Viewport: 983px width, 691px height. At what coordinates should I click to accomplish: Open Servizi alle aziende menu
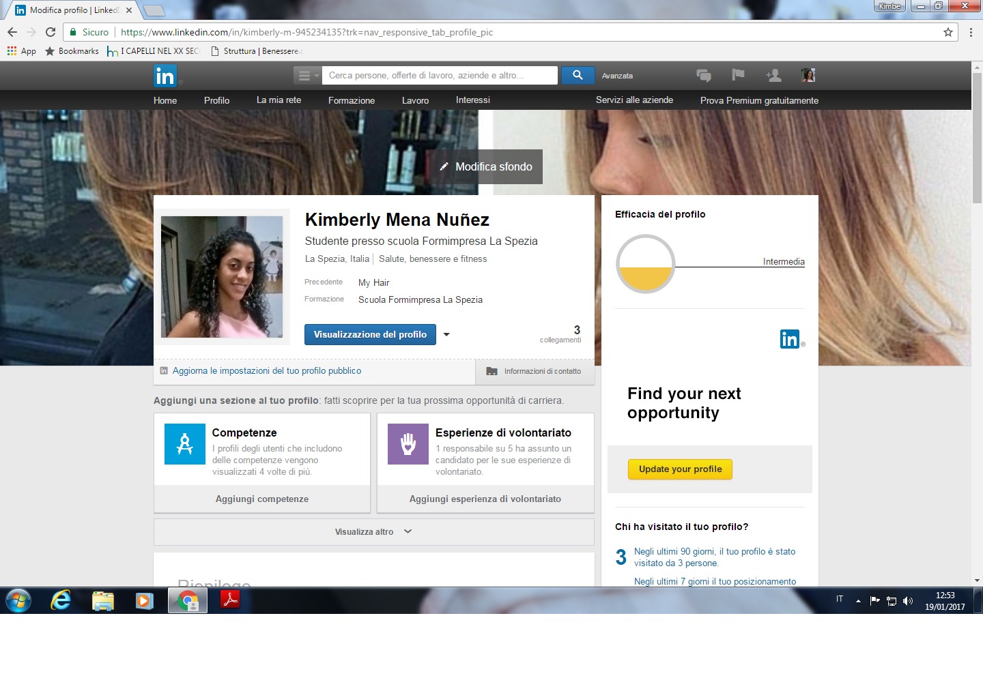coord(634,100)
